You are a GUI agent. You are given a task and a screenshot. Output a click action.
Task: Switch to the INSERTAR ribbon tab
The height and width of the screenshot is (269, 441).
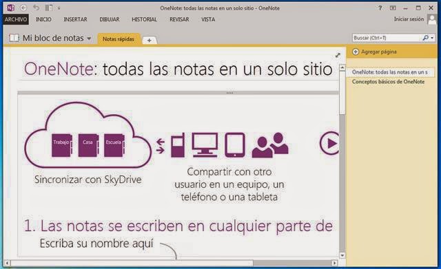coord(75,19)
